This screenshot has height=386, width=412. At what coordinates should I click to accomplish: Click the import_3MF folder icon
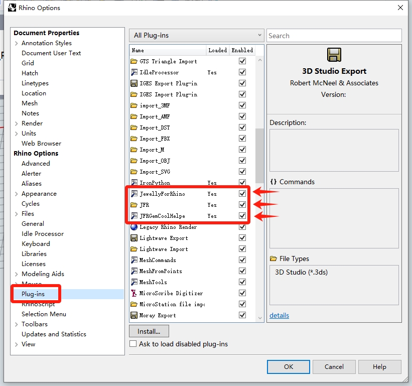click(x=134, y=105)
